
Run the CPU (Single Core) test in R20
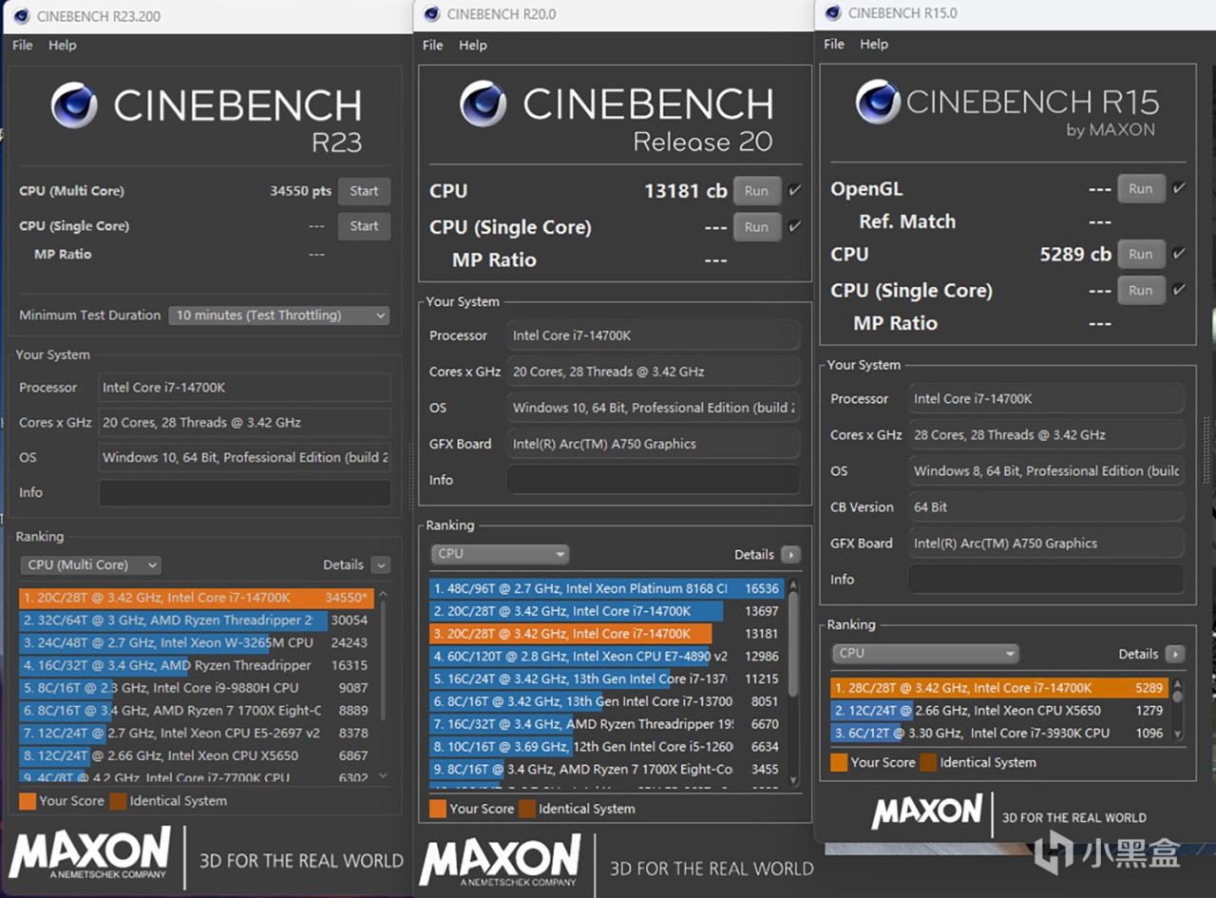click(756, 227)
